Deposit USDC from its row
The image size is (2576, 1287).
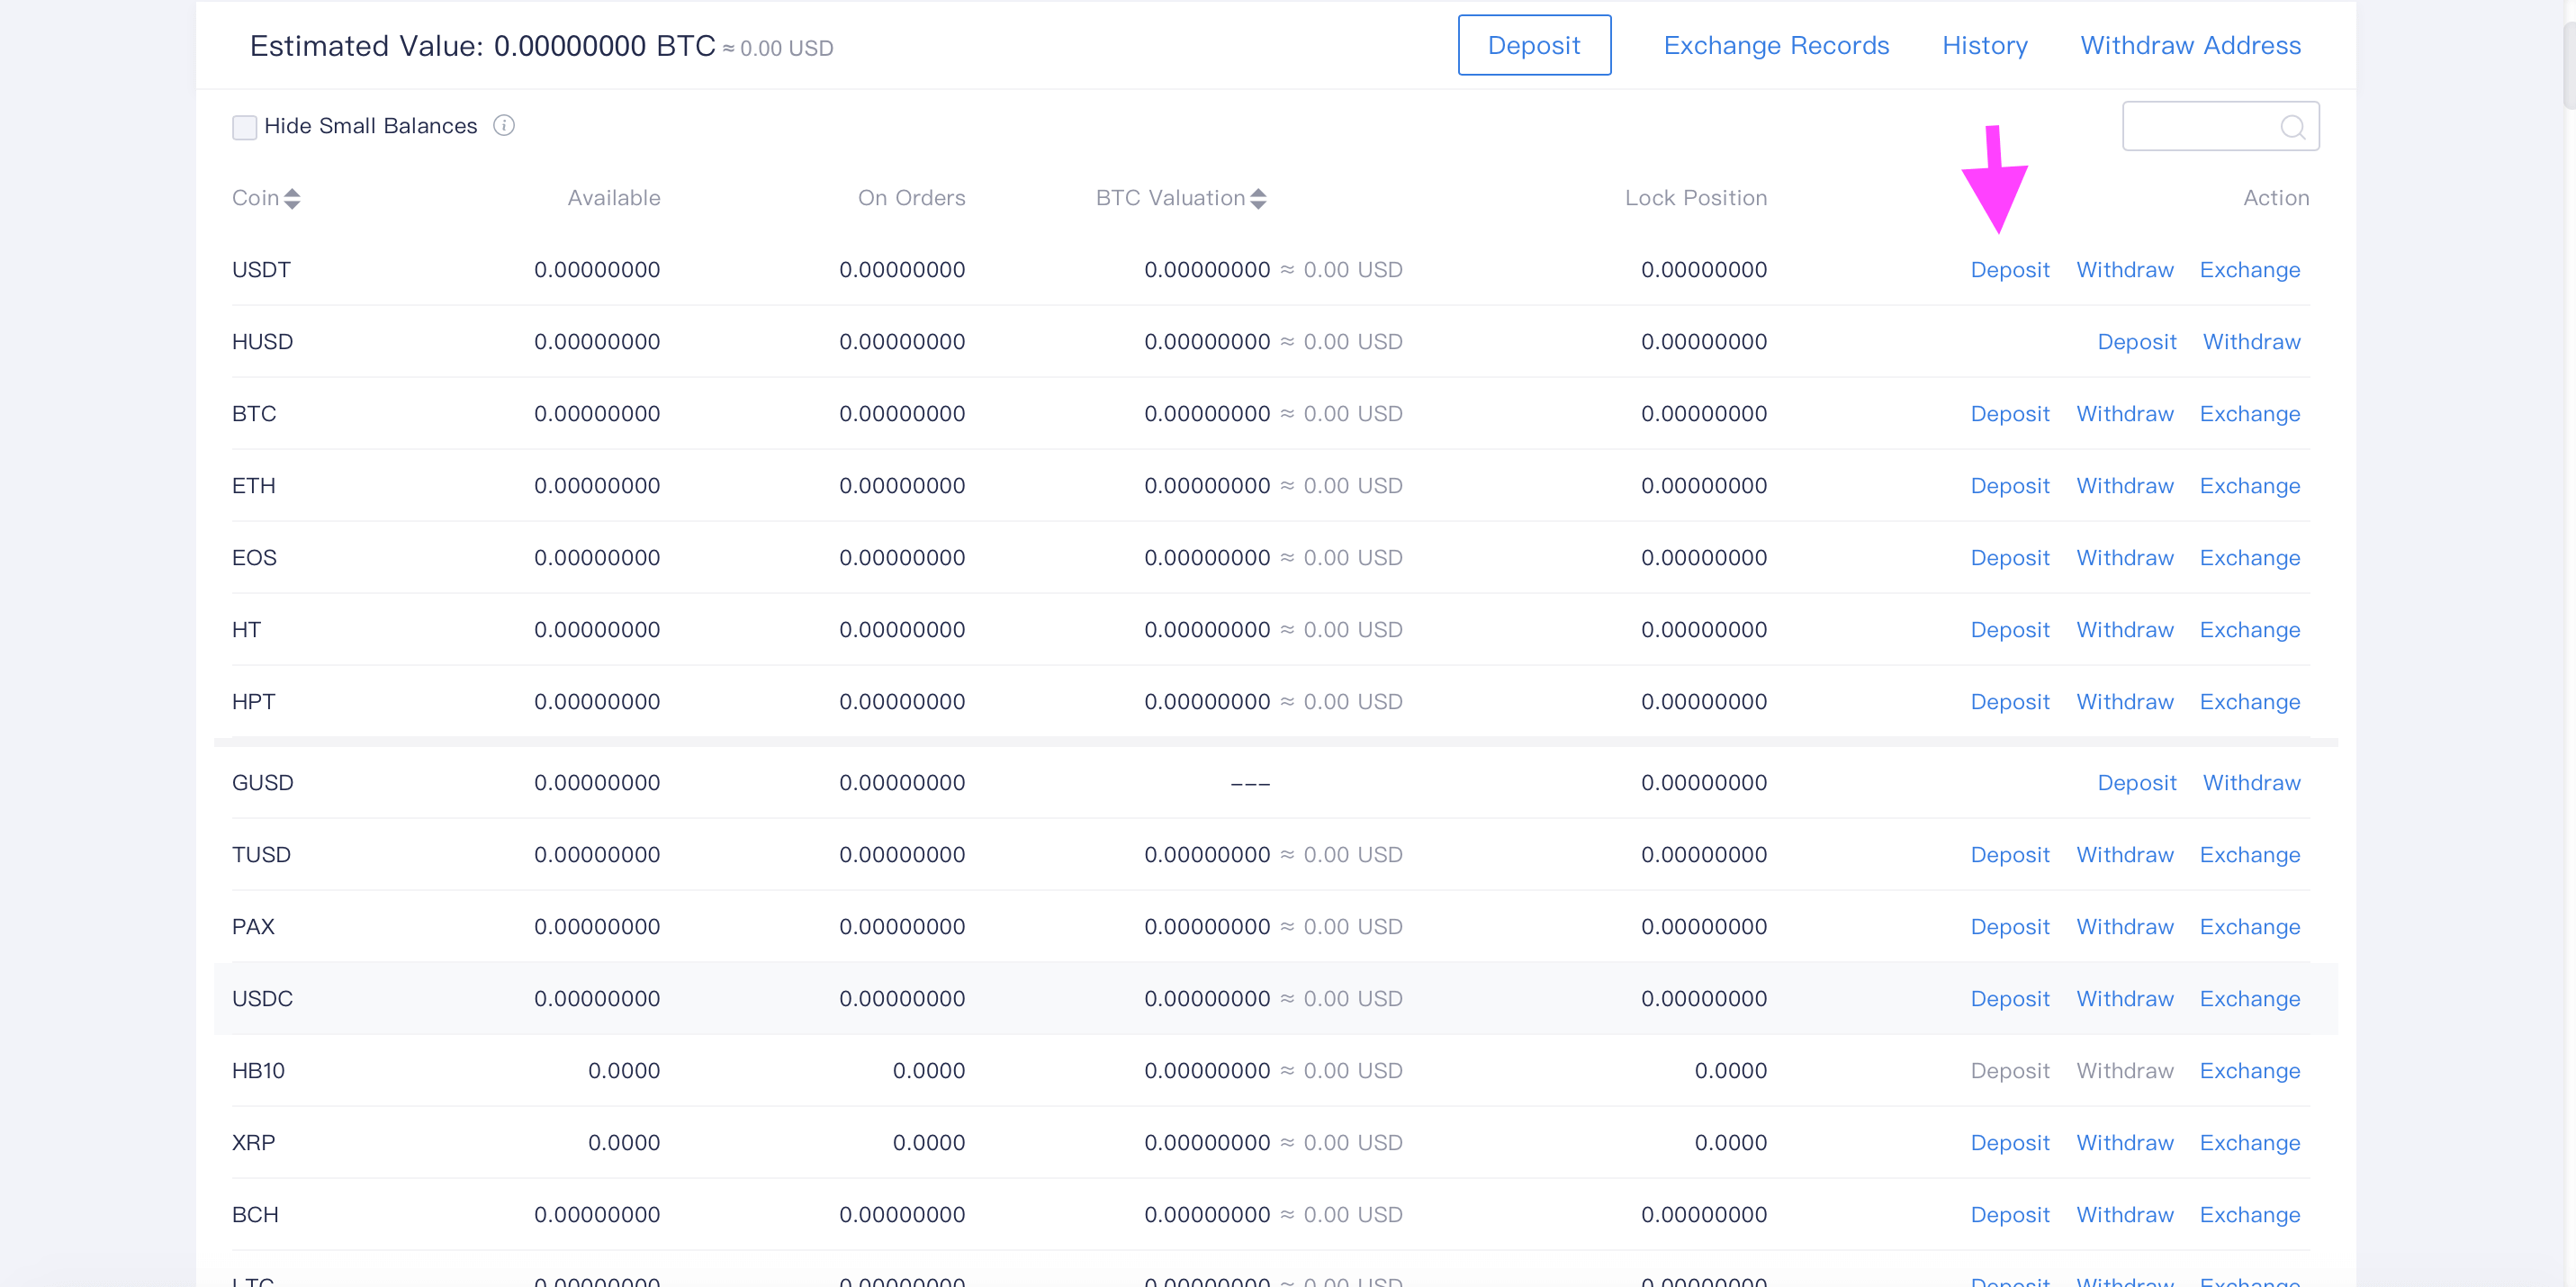(x=2009, y=999)
